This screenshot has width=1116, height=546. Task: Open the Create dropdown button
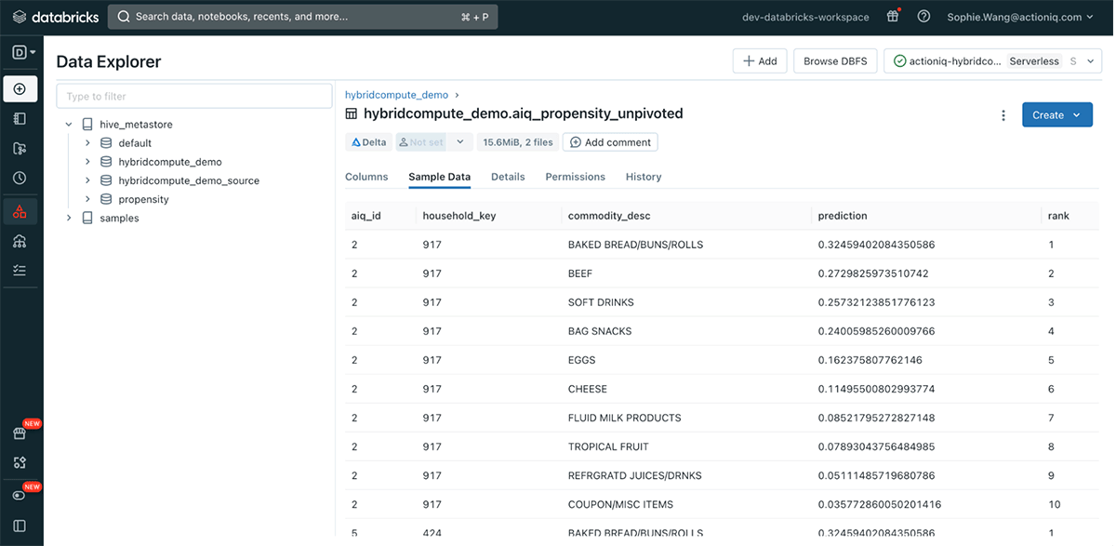tap(1056, 115)
